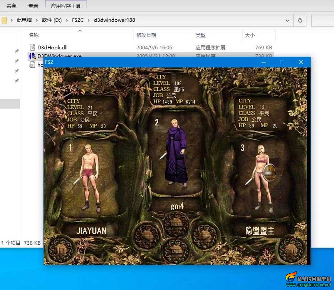Expand the chevron after 软件 (D:) breadcrumb
The image size is (334, 290).
point(67,20)
